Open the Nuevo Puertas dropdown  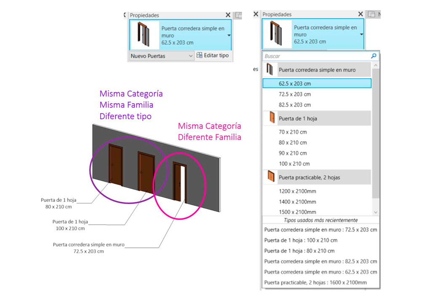coord(190,56)
